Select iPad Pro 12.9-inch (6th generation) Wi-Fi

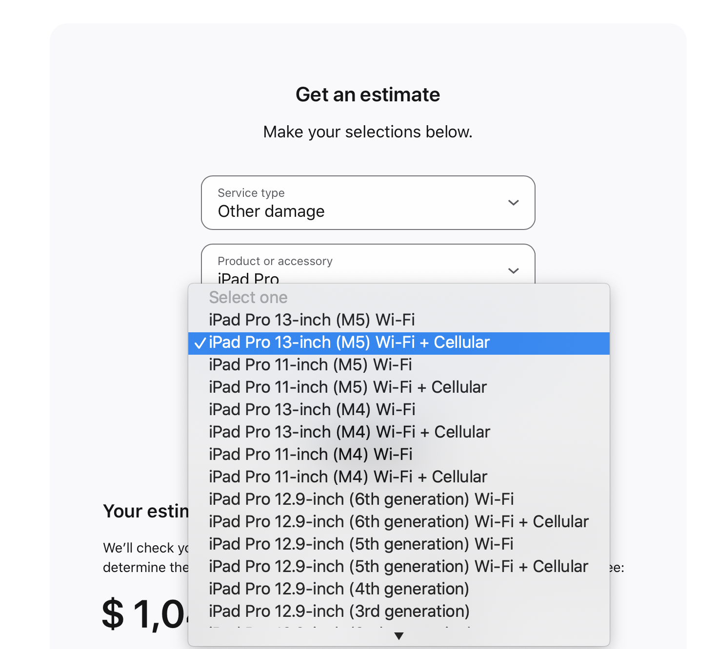tap(361, 499)
